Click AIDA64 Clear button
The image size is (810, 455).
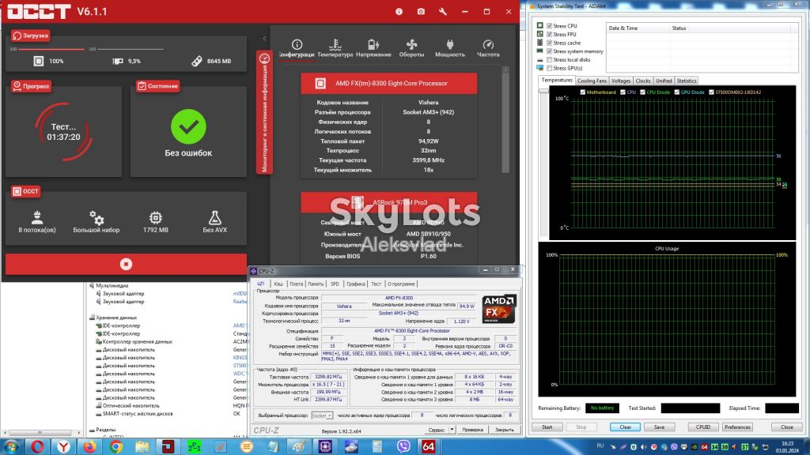coord(626,427)
